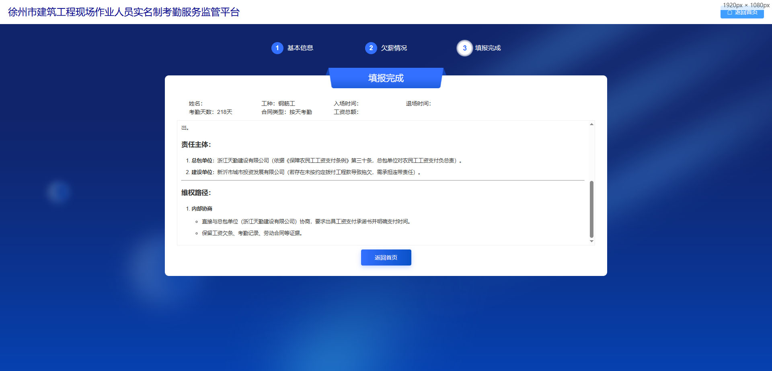Click the 填报完成 banner heading
Screen dimensions: 772x371
point(386,78)
